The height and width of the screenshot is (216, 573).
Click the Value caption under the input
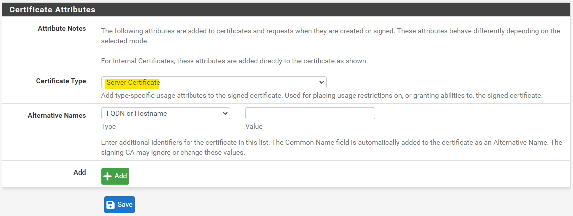[x=254, y=127]
